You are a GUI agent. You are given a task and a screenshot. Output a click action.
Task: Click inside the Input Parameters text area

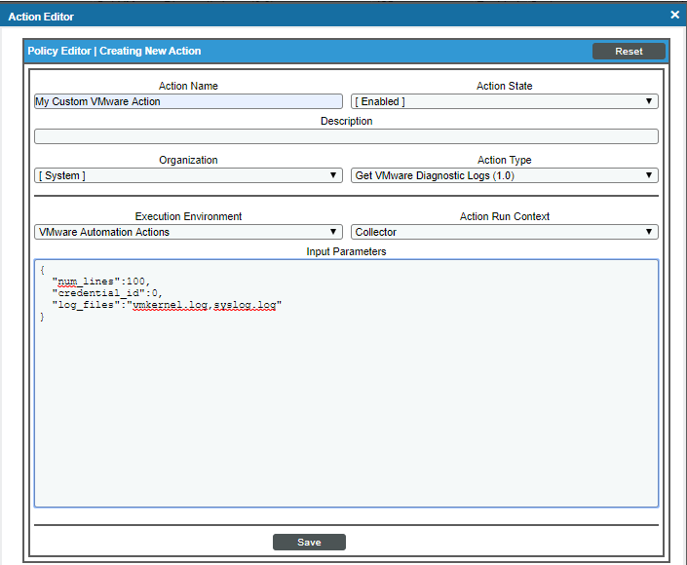(x=346, y=384)
